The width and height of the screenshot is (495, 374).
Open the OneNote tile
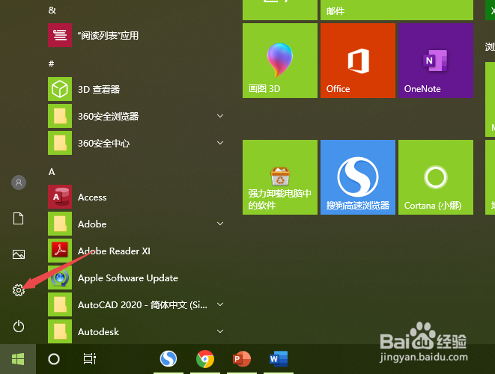[x=436, y=61]
